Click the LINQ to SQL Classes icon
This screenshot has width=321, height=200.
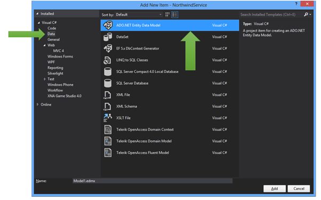[107, 60]
